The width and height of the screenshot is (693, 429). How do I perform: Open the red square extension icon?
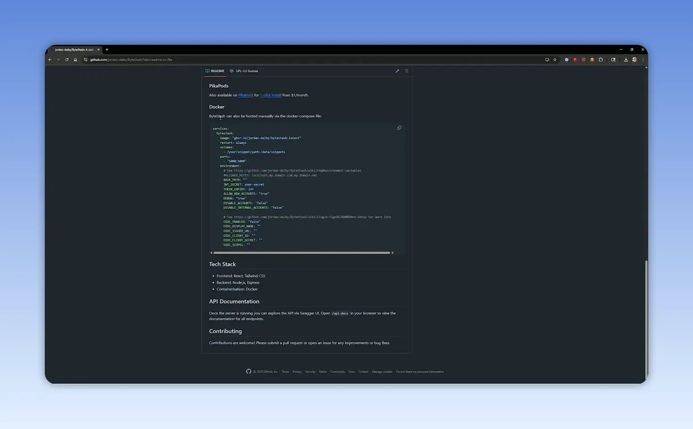[575, 60]
